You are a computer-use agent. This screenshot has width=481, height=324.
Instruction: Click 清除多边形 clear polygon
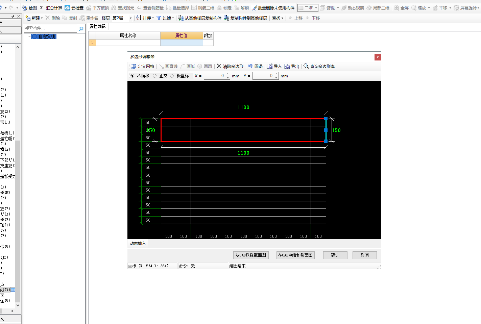(x=230, y=66)
